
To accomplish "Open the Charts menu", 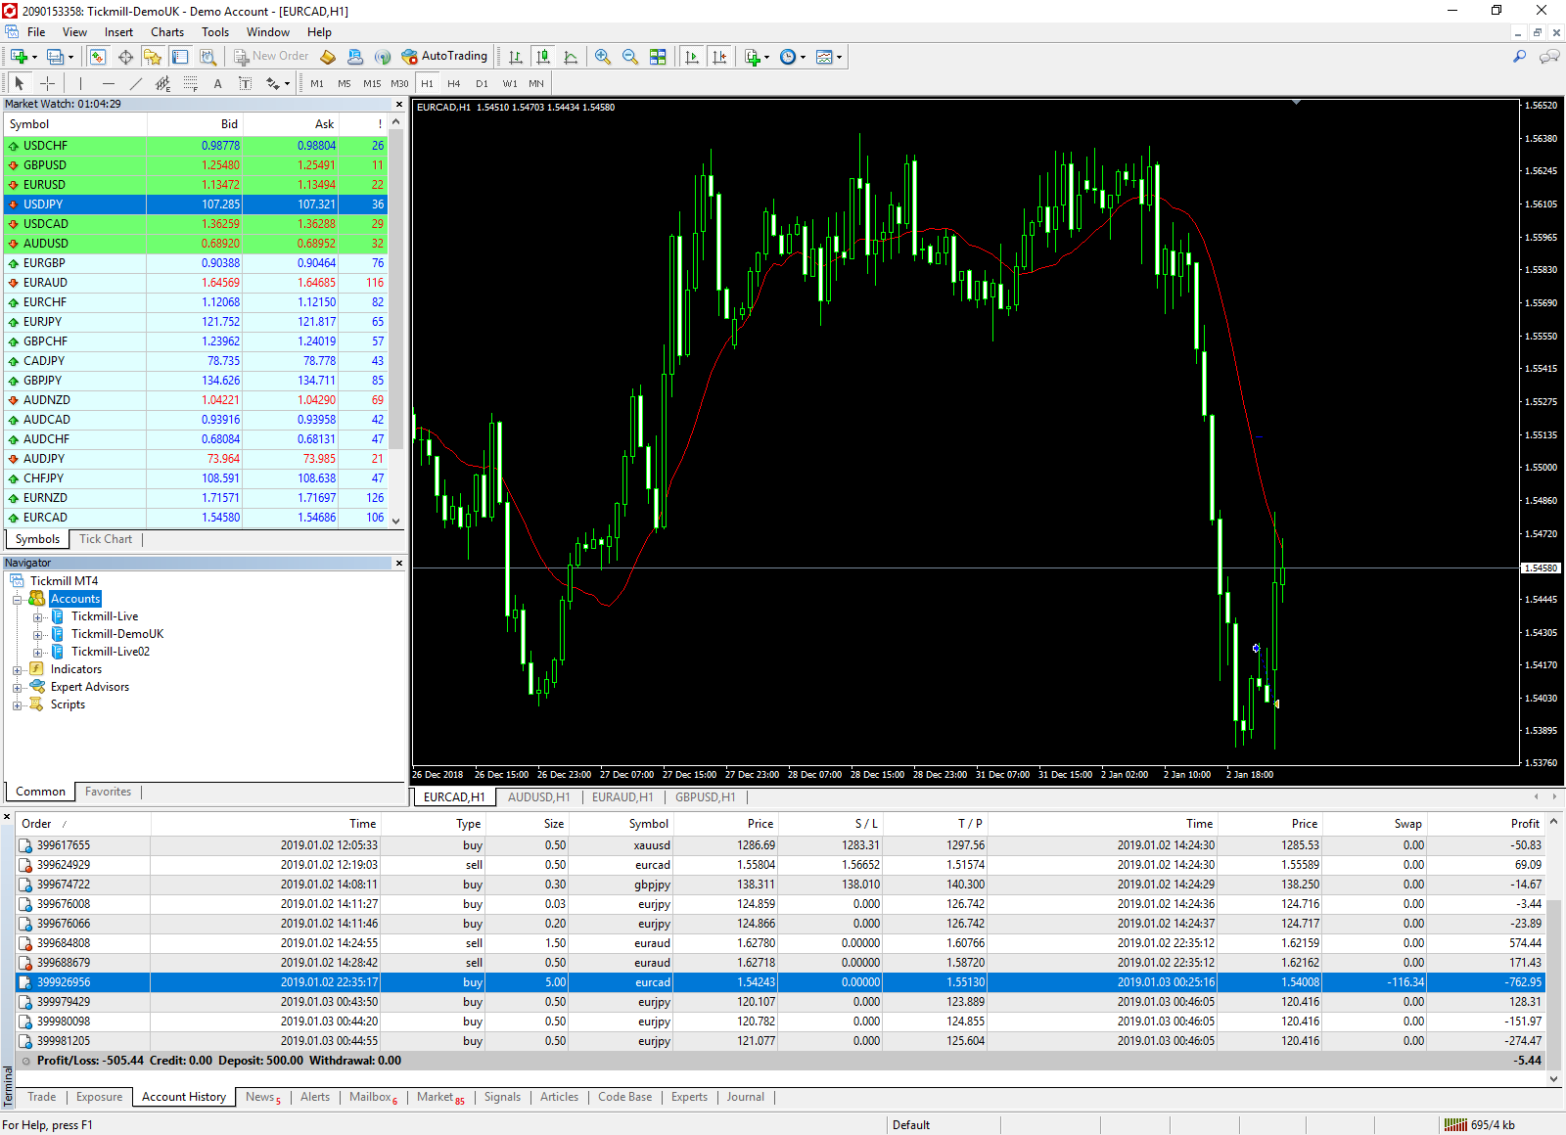I will coord(167,32).
